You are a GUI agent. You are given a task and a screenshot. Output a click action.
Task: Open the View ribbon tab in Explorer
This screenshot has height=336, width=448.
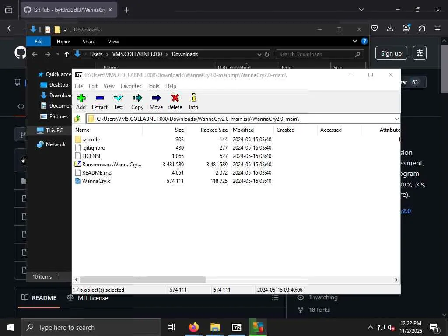[x=113, y=42]
